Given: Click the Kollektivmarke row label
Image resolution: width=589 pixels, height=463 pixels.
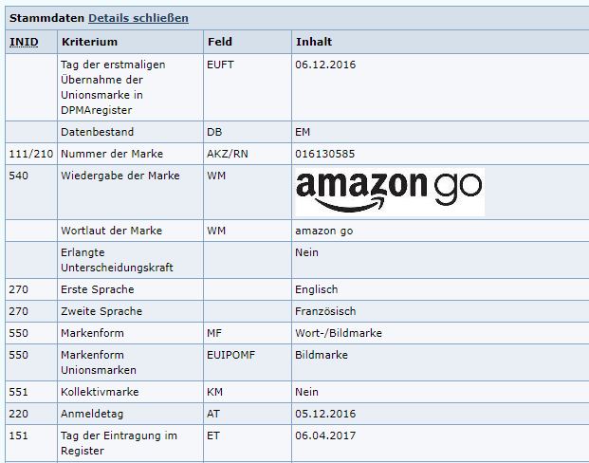Looking at the screenshot, I should pyautogui.click(x=100, y=392).
